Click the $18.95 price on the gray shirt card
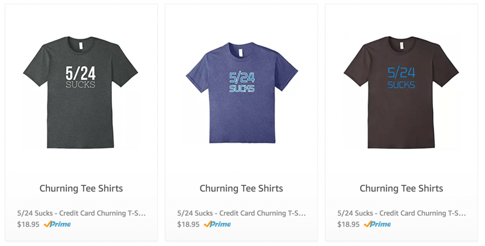 (x=28, y=224)
